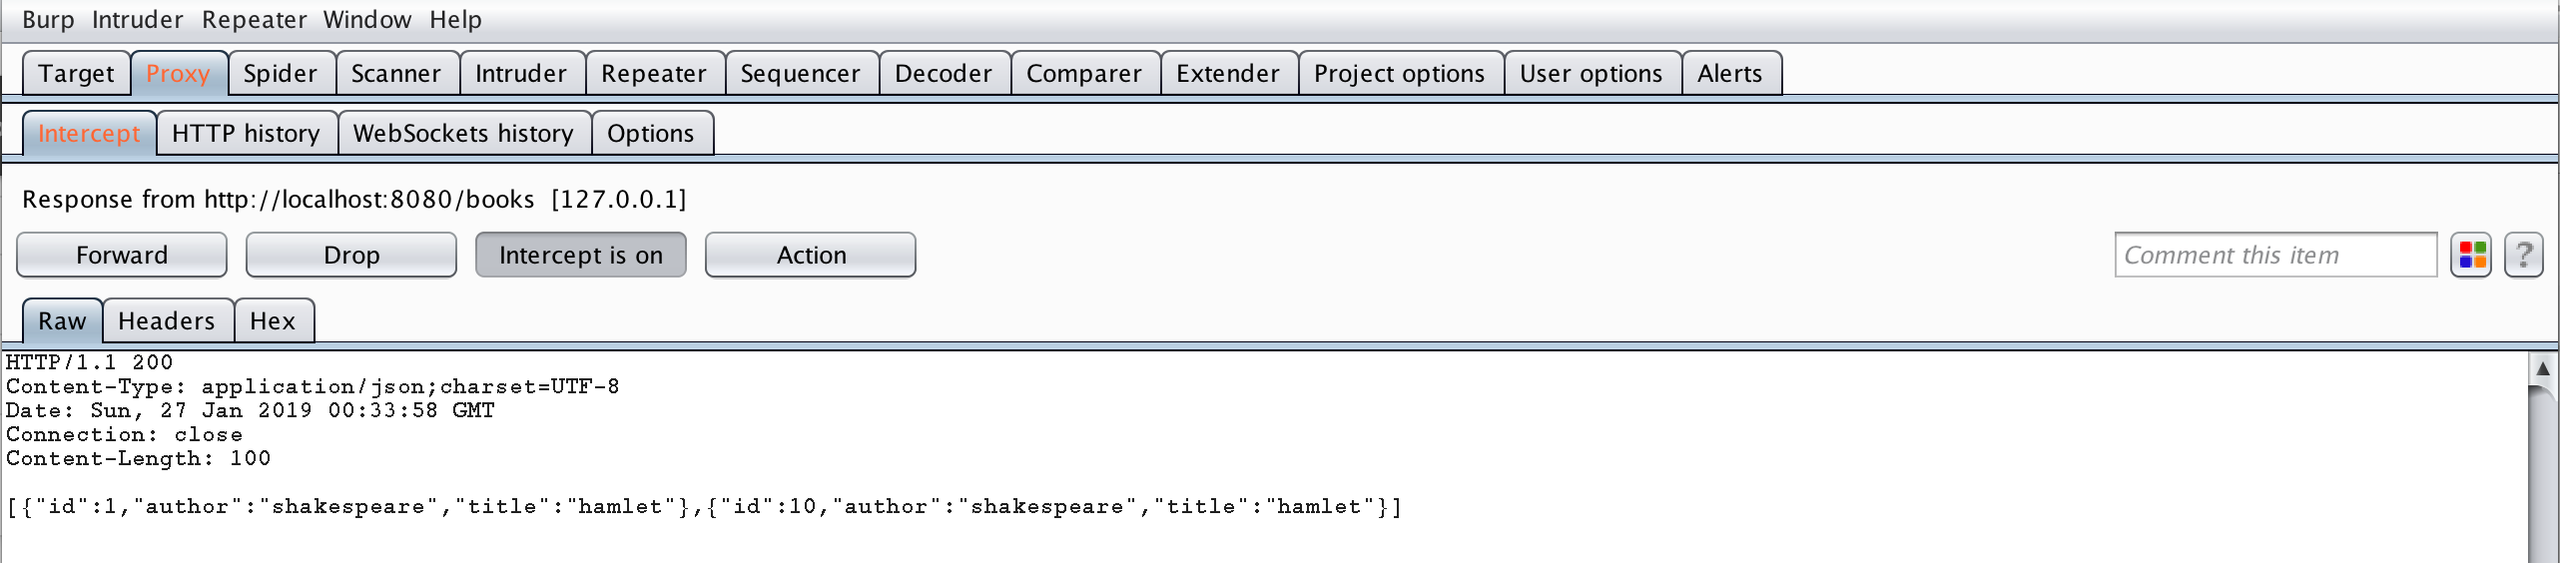
Task: Select the Headers view tab
Action: pyautogui.click(x=167, y=321)
